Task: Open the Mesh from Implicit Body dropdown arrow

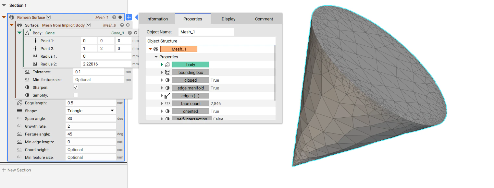Action: coord(88,25)
